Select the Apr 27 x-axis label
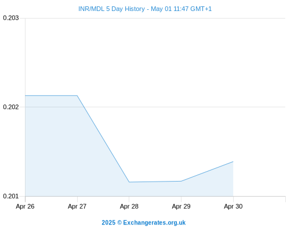The width and height of the screenshot is (287, 232). click(77, 206)
